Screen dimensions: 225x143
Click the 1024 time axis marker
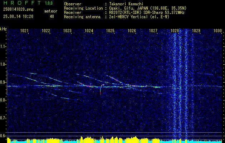click(89, 30)
